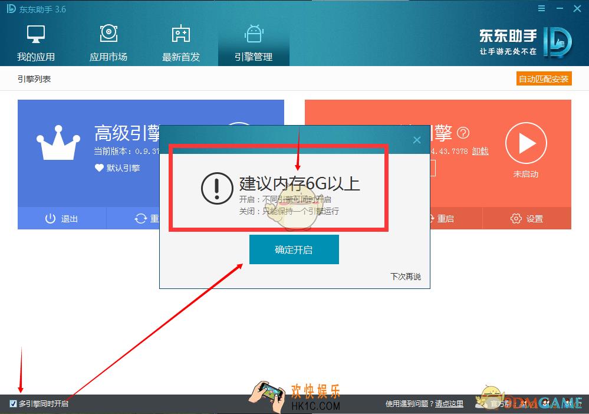Toggle 多引擎同时开启 checkbox
Viewport: 589px width, 414px height.
coord(13,404)
